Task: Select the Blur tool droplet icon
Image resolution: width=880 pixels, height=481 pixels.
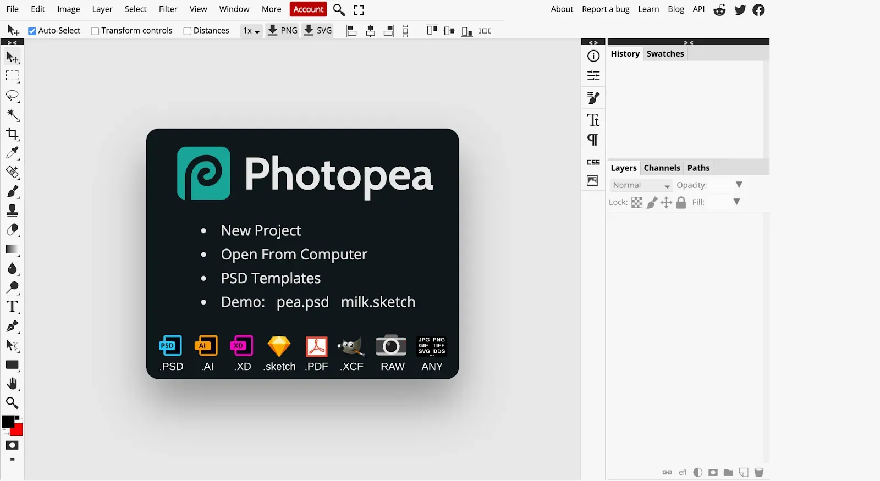Action: 12,269
